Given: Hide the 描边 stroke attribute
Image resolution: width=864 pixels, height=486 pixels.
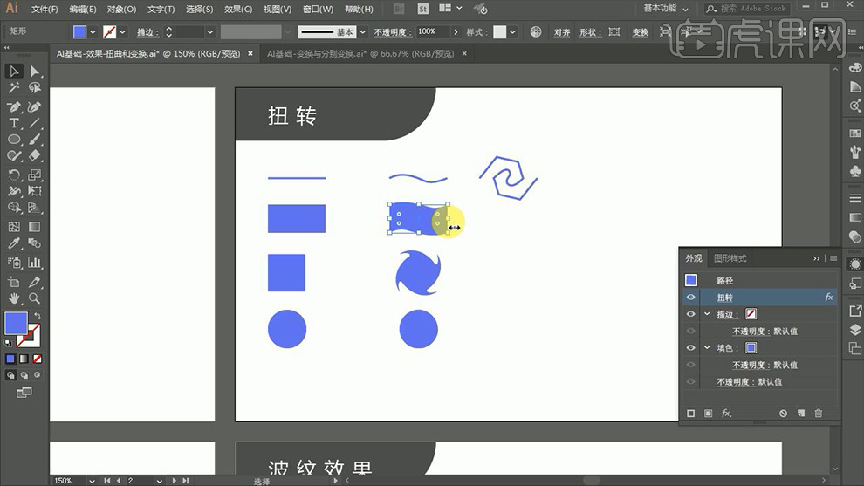Looking at the screenshot, I should (690, 314).
